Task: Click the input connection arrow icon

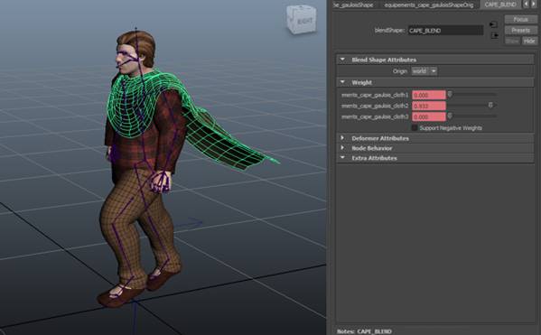Action: (493, 24)
